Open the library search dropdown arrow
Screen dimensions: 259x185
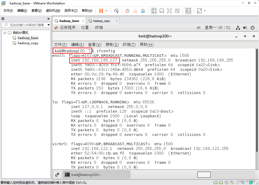[x=48, y=25]
